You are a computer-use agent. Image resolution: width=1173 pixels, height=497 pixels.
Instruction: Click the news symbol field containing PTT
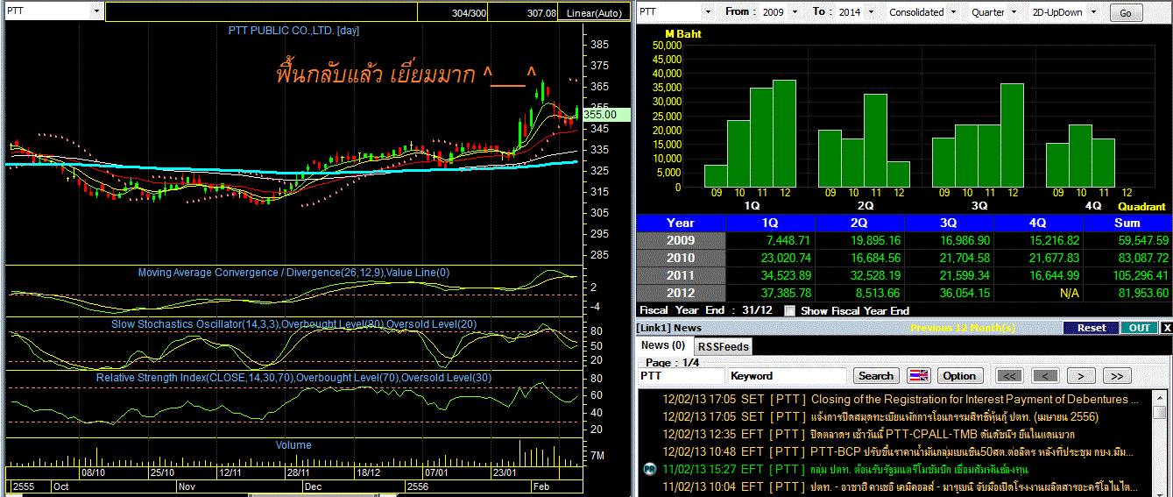tap(681, 376)
